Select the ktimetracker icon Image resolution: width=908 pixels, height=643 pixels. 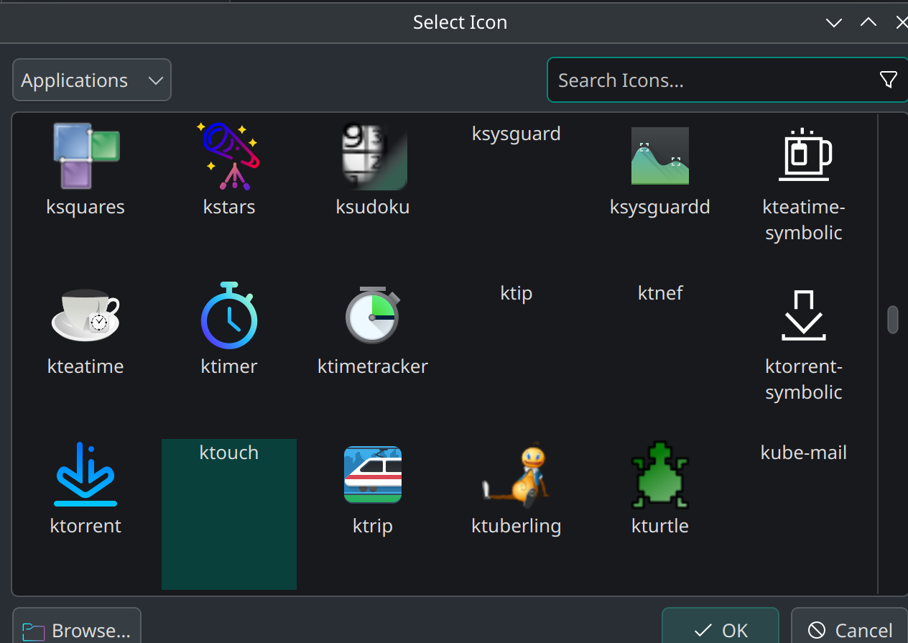373,315
